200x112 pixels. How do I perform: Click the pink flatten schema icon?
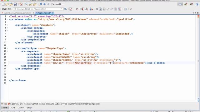click(x=119, y=9)
